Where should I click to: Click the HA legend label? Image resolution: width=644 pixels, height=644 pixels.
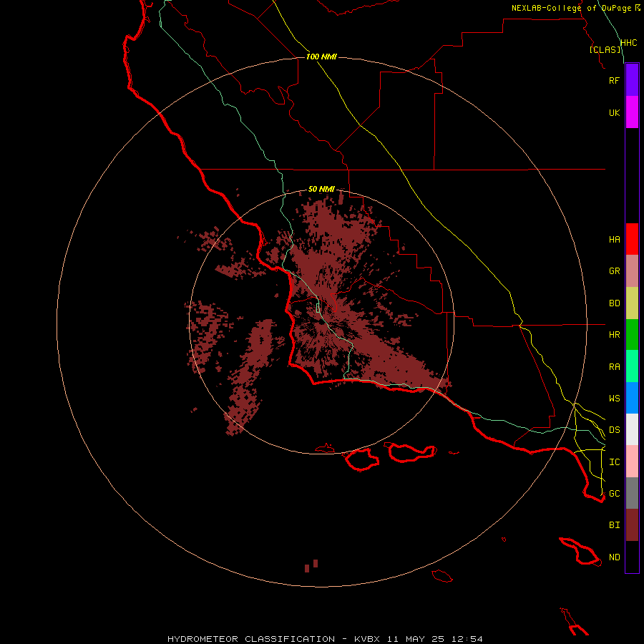[x=614, y=240]
